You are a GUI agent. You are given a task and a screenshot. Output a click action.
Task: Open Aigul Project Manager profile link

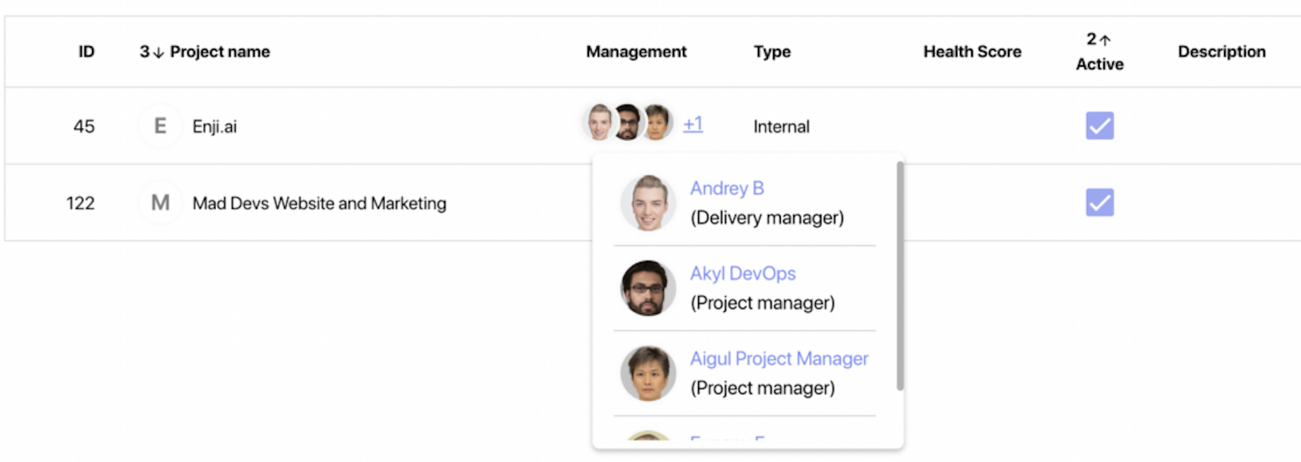tap(779, 359)
